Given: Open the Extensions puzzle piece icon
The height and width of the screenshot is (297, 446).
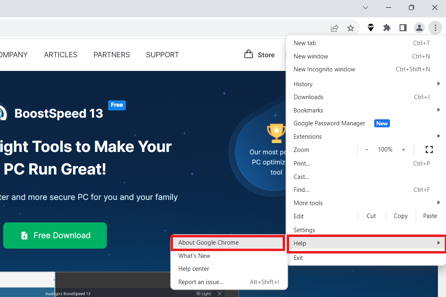Looking at the screenshot, I should point(387,27).
